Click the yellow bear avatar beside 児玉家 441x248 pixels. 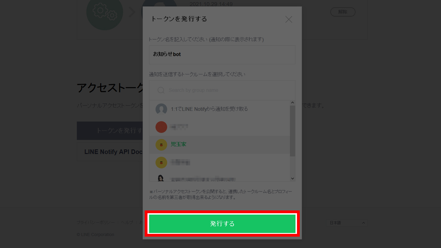(161, 145)
